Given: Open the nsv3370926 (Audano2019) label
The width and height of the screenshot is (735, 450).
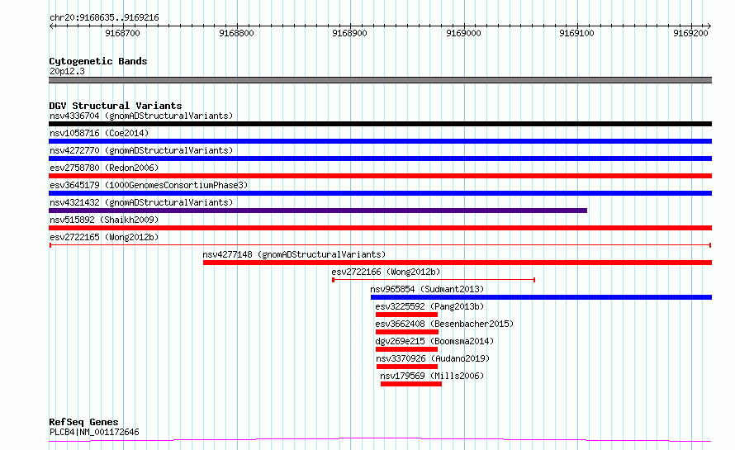Looking at the screenshot, I should (x=433, y=358).
